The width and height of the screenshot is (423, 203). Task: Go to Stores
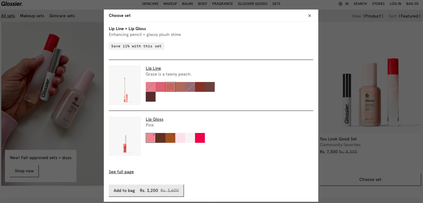point(378,4)
